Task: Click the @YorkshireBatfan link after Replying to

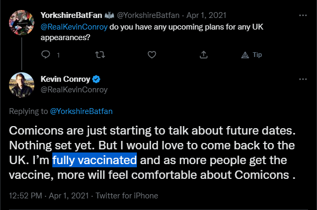Action: tap(81, 111)
